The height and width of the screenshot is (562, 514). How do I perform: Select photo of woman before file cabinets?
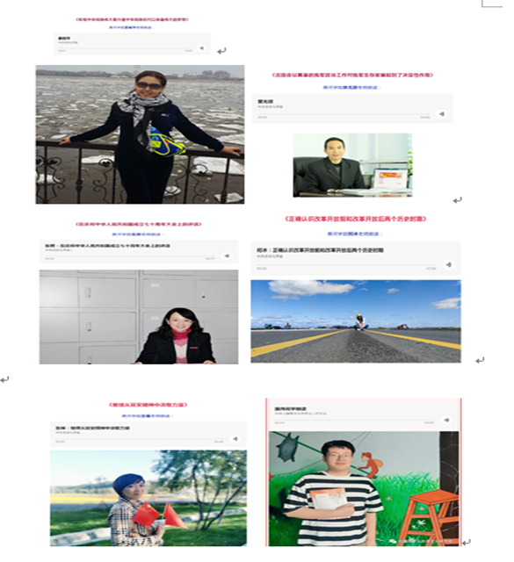click(139, 317)
